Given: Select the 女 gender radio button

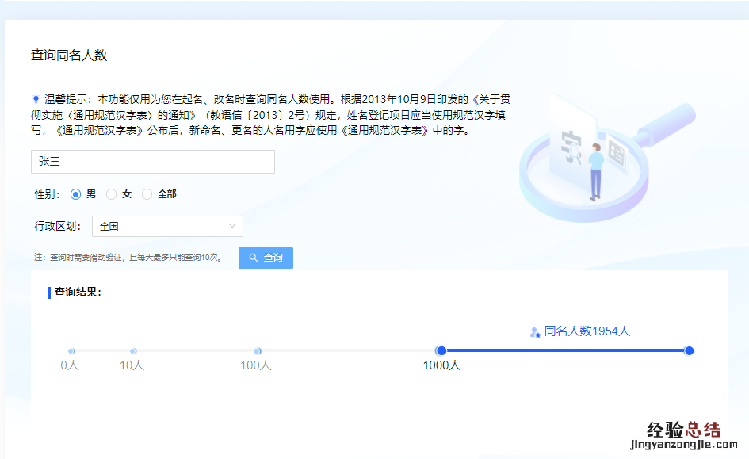Looking at the screenshot, I should 112,194.
